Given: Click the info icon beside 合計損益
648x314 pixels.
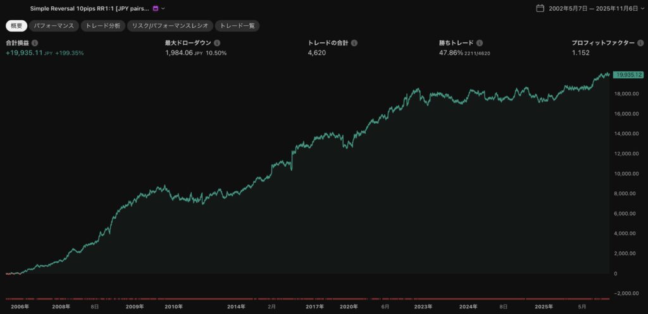Looking at the screenshot, I should 35,43.
